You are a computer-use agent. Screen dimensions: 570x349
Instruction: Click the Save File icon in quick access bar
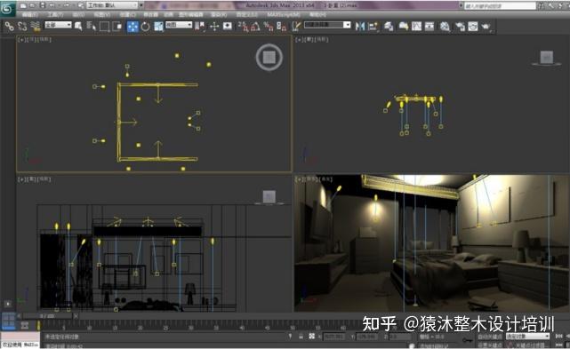43,5
